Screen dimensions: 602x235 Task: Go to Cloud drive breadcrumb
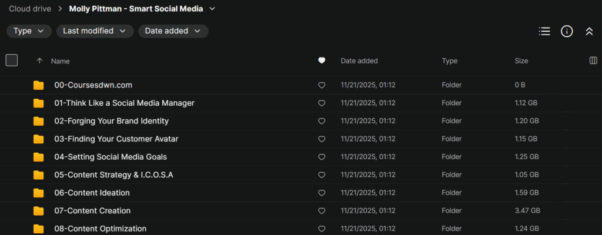pos(28,9)
